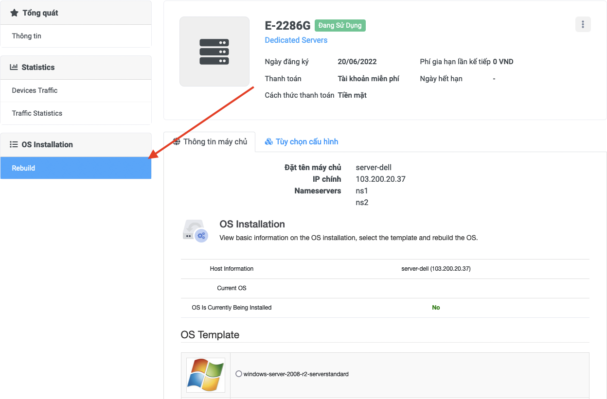Click the star icon beside Tổng quát
This screenshot has height=399, width=607.
coord(14,13)
